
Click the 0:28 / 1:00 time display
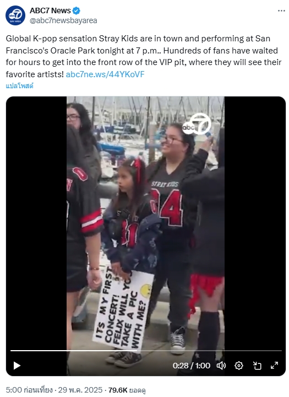coord(192,366)
